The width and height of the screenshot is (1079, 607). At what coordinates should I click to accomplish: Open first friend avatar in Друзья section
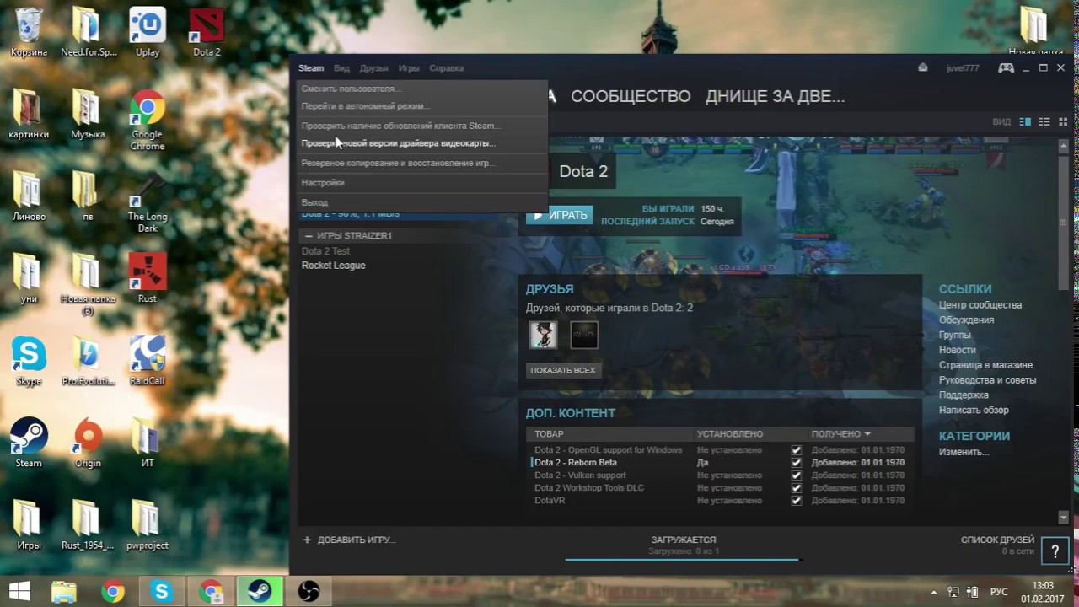[543, 335]
